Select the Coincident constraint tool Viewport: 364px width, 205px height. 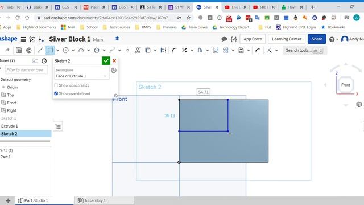coord(269,50)
